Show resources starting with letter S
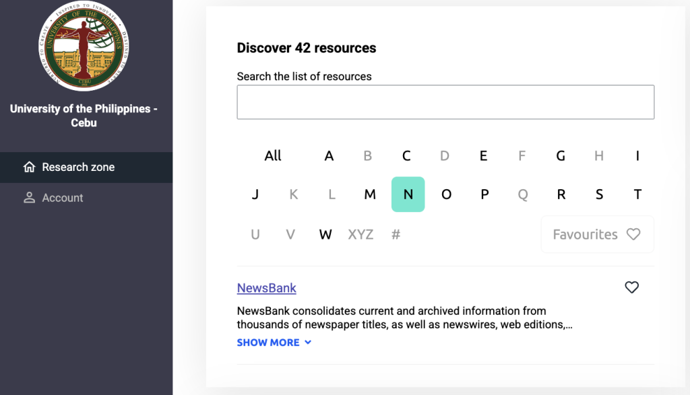 click(600, 194)
